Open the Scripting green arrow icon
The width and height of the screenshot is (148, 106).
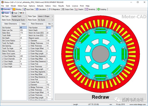click(99, 9)
